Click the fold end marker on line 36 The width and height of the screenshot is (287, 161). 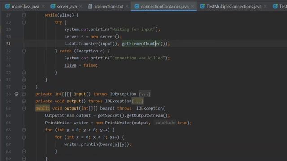tap(24, 80)
